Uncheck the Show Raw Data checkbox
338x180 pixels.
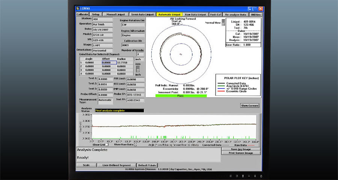pyautogui.click(x=135, y=144)
